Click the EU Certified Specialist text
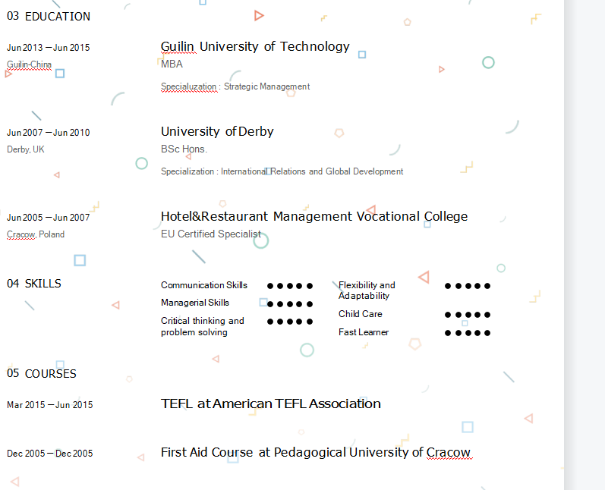This screenshot has height=490, width=605. click(x=210, y=234)
